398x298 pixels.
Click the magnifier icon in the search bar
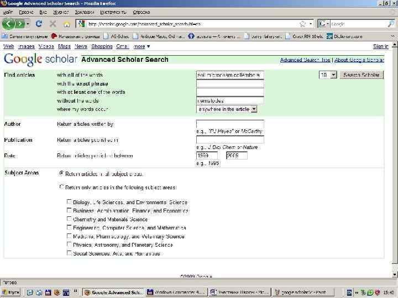(x=391, y=24)
